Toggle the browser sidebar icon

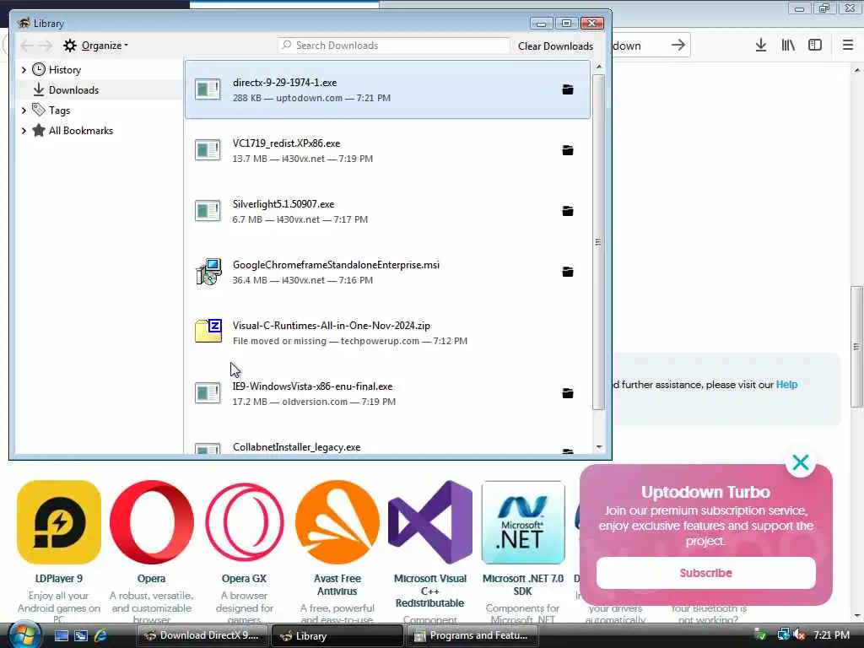pyautogui.click(x=815, y=46)
